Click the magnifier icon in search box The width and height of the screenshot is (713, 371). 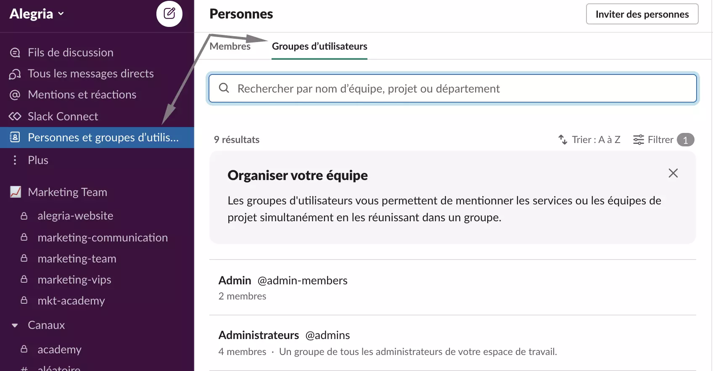(224, 88)
